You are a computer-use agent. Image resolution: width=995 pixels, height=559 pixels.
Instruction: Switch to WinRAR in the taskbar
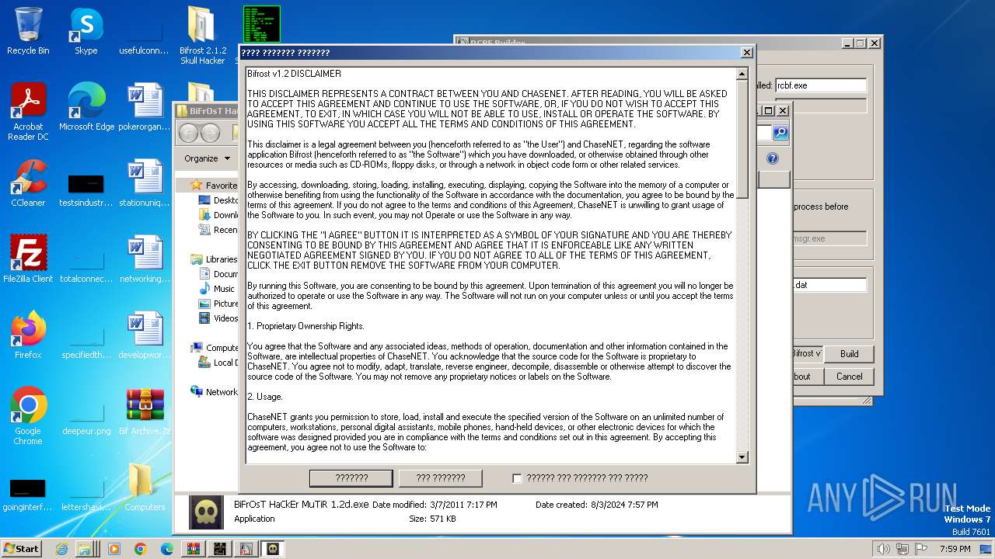193,549
